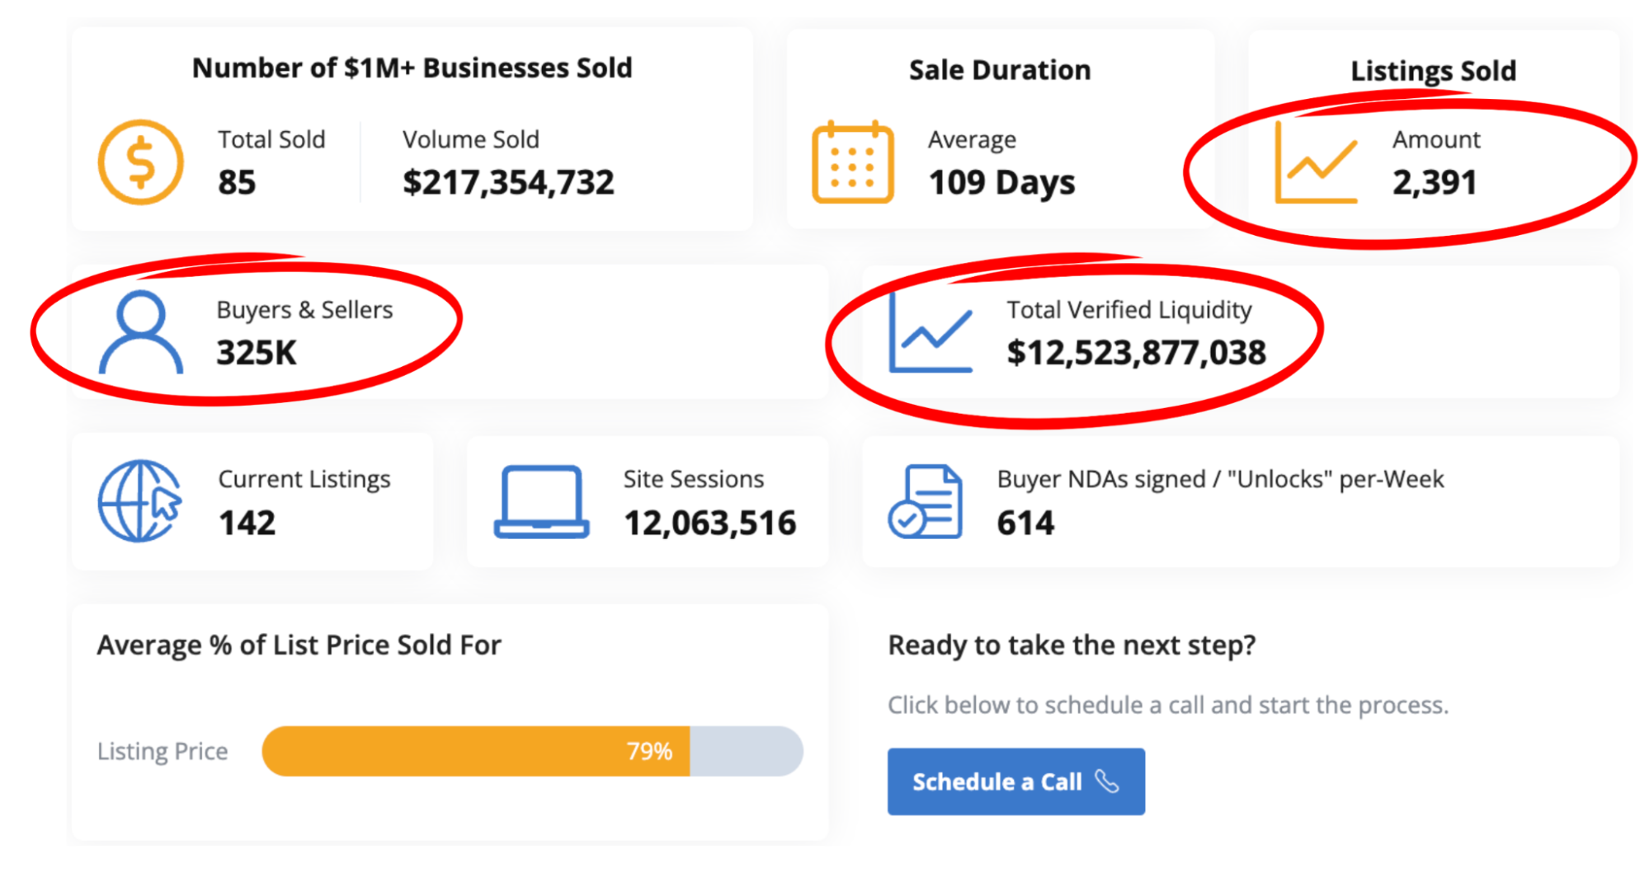Click the Listing Price label
The height and width of the screenshot is (873, 1649).
(163, 752)
